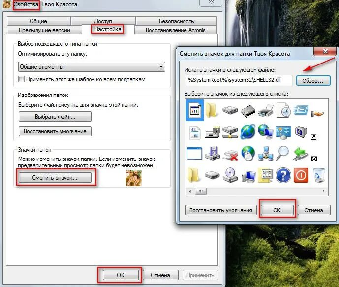Confirm with OK in the change icon dialog
This screenshot has width=339, height=287.
277,210
